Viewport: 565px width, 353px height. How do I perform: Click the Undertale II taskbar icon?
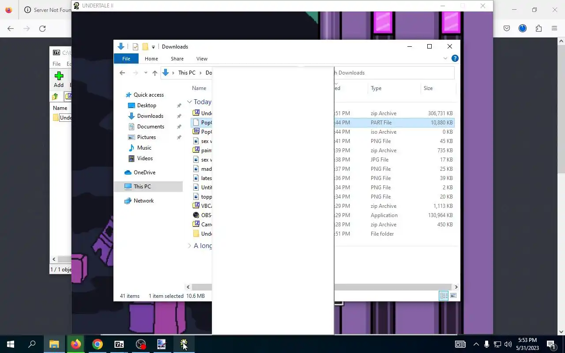(x=184, y=344)
